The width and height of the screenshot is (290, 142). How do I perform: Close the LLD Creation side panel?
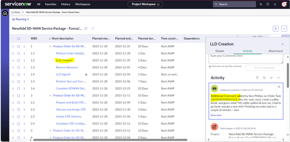coord(282,44)
